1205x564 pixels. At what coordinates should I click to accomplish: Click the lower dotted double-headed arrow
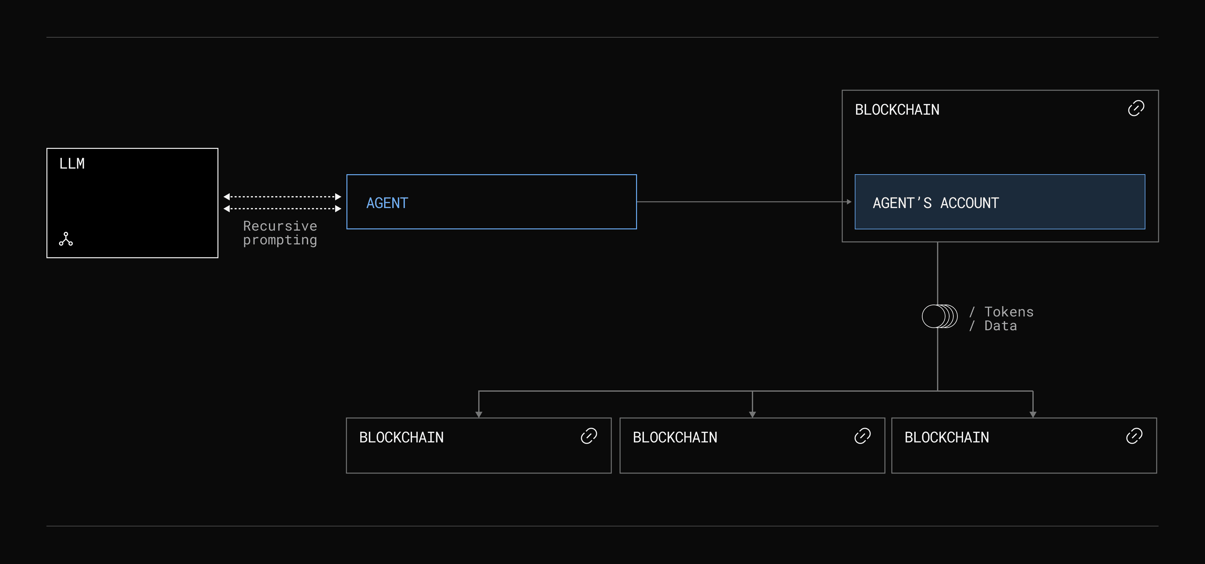click(282, 209)
